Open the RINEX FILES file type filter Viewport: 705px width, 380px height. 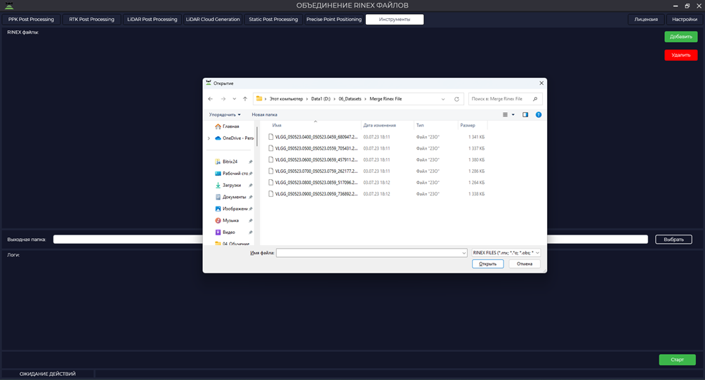coord(506,253)
